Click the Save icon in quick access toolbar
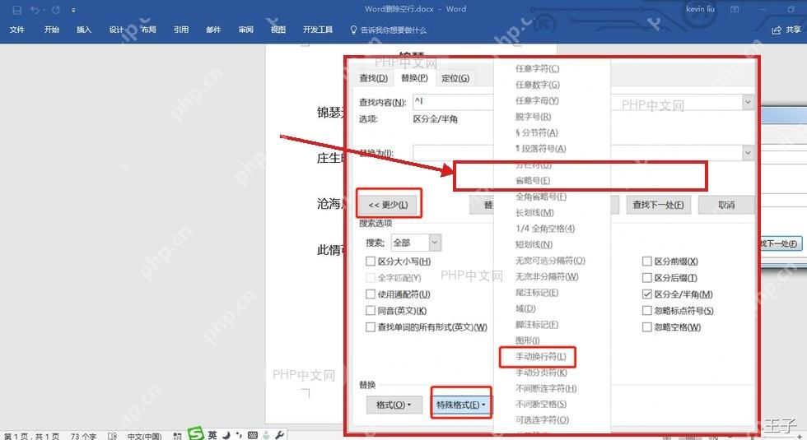Screen dimensions: 807x440 point(17,10)
